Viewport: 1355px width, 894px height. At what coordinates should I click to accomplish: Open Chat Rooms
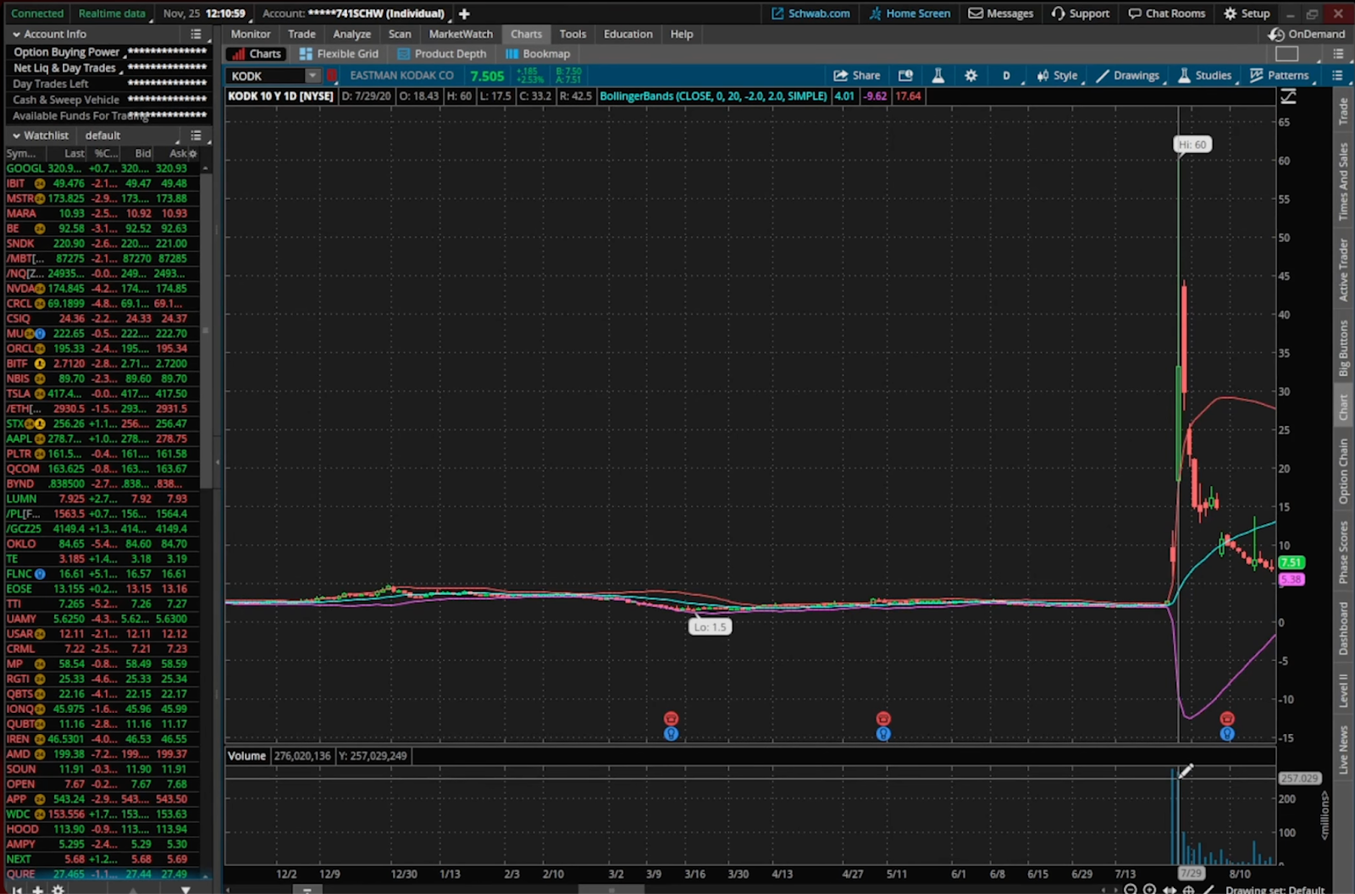coord(1167,14)
